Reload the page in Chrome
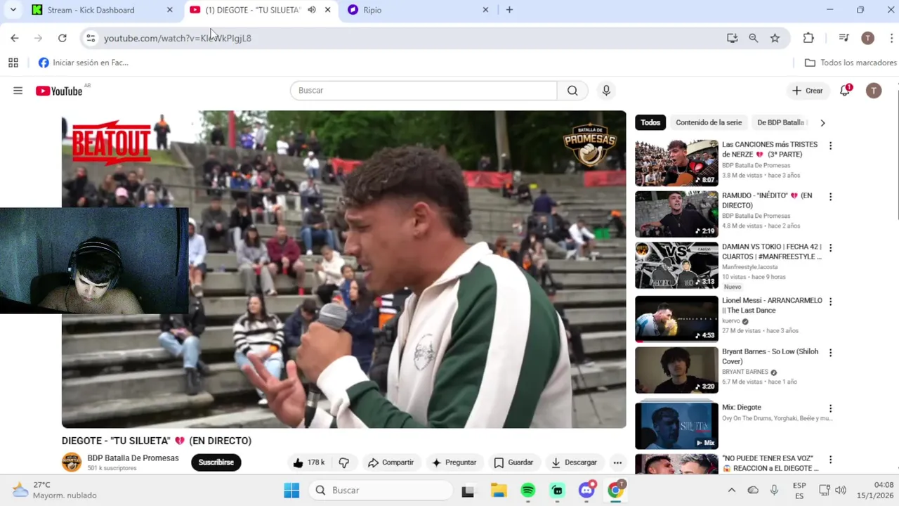 point(63,38)
